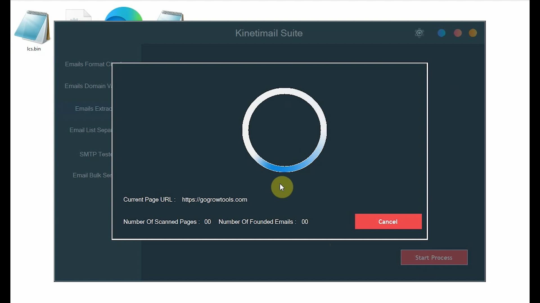Click the blue window control circle
This screenshot has width=540, height=303.
pos(441,33)
